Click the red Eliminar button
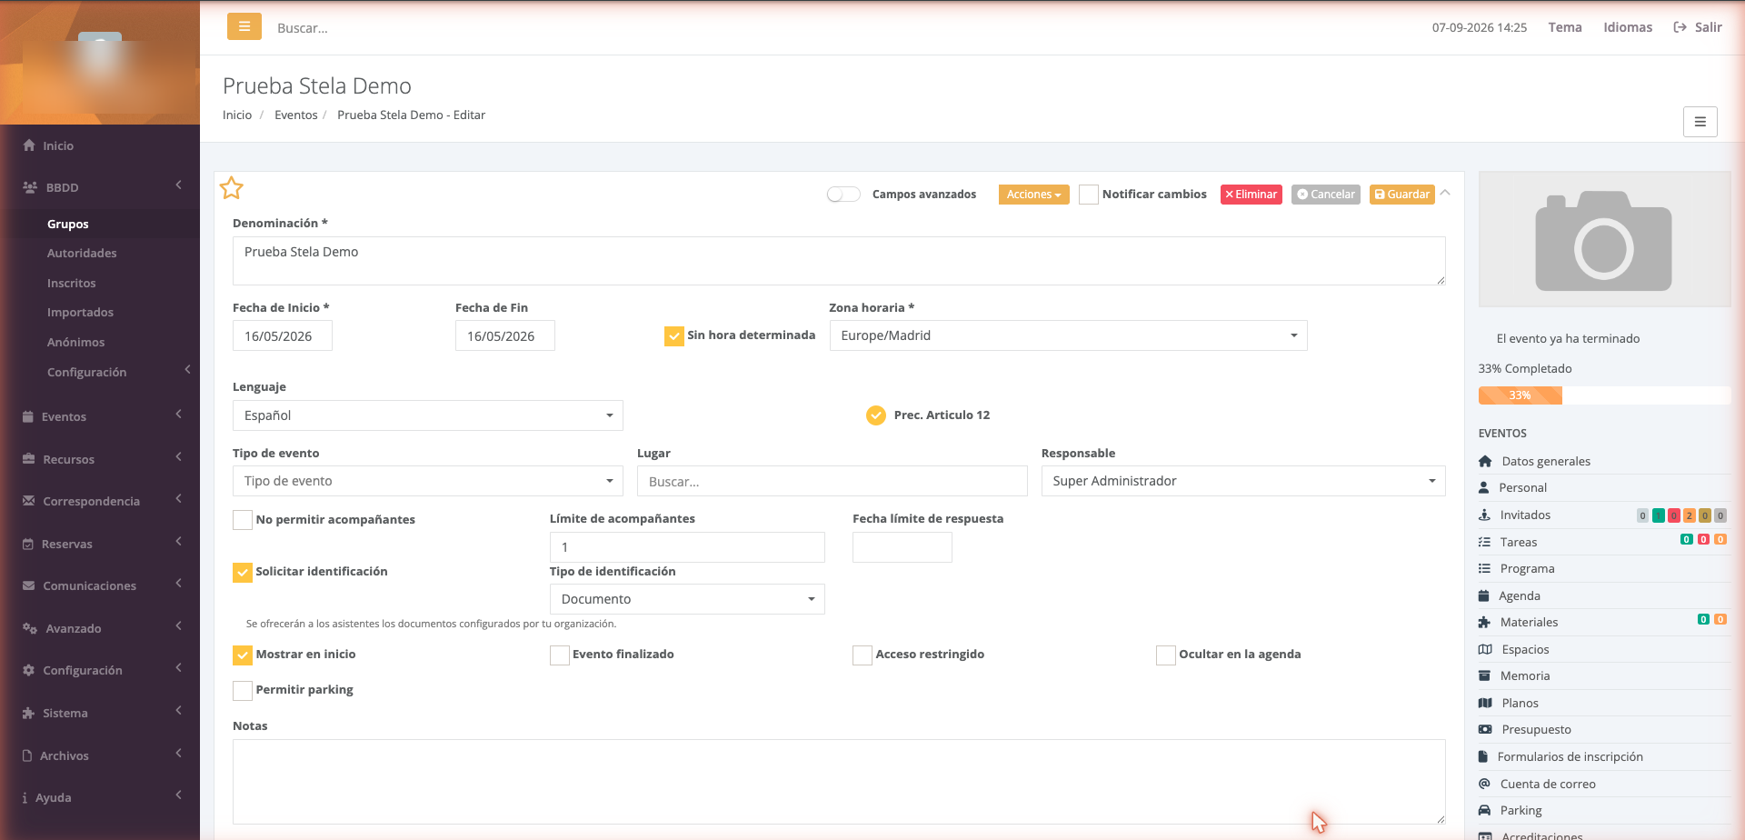 (x=1251, y=195)
